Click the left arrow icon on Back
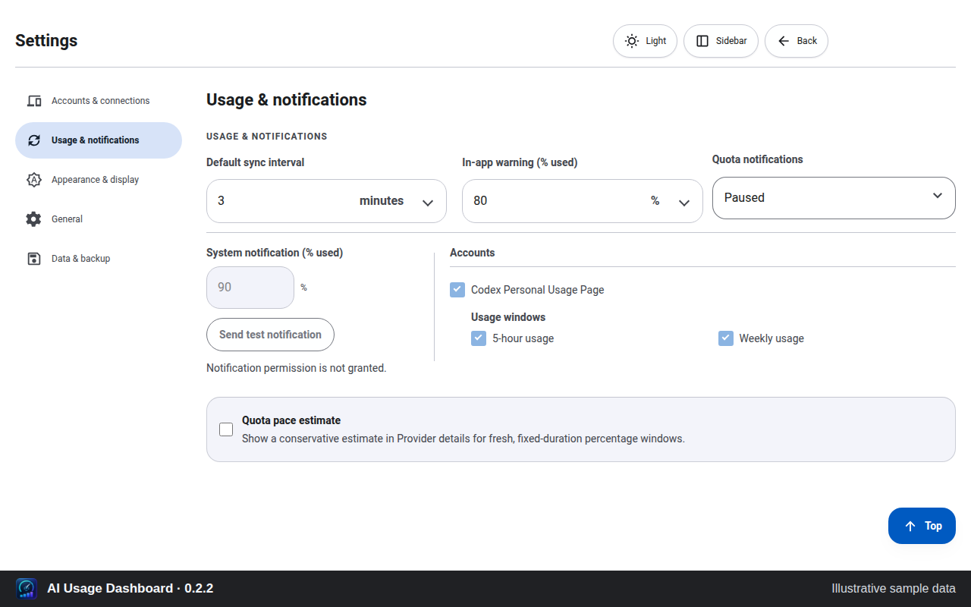 coord(784,41)
